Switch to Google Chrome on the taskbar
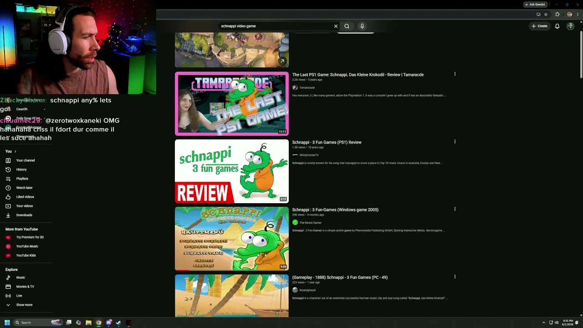This screenshot has height=328, width=583. tap(98, 323)
